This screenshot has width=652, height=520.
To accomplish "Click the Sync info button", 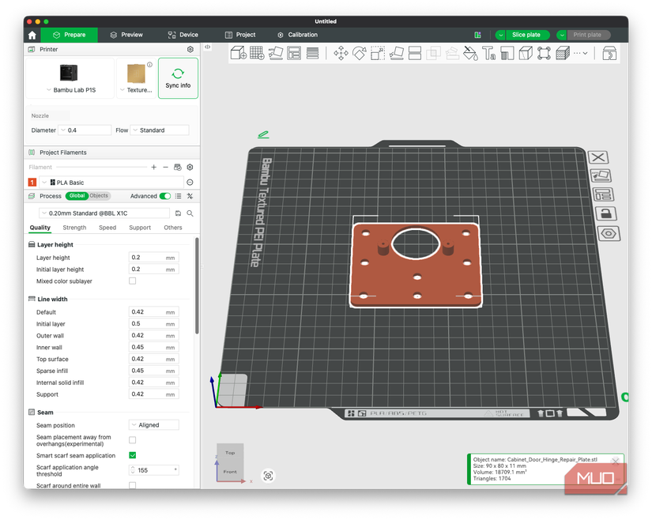I will (178, 78).
